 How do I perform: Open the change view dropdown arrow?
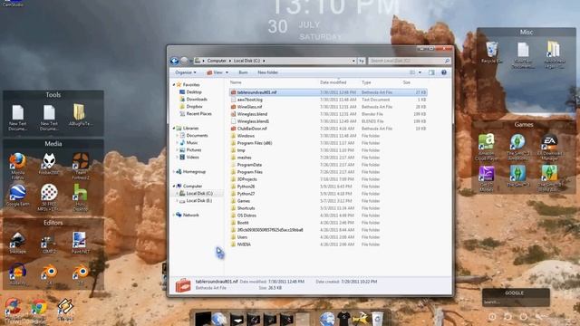(x=420, y=72)
